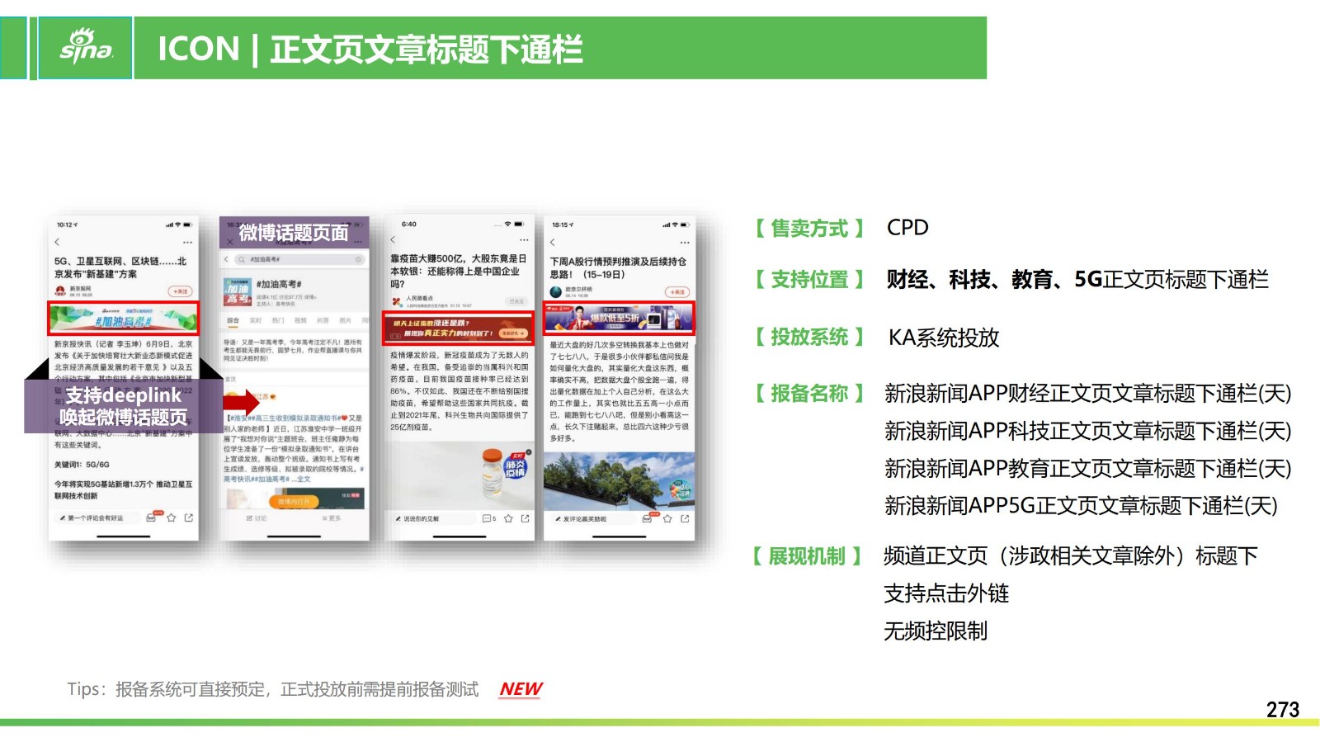The image size is (1320, 742).
Task: Tap the star favorite icon in the 5G article phone
Action: (x=171, y=518)
